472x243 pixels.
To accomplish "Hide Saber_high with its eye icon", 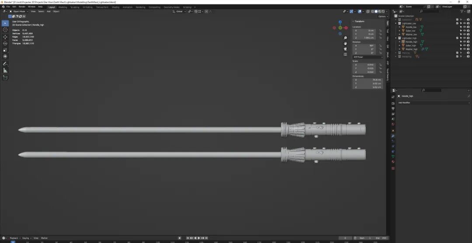I will pos(465,45).
